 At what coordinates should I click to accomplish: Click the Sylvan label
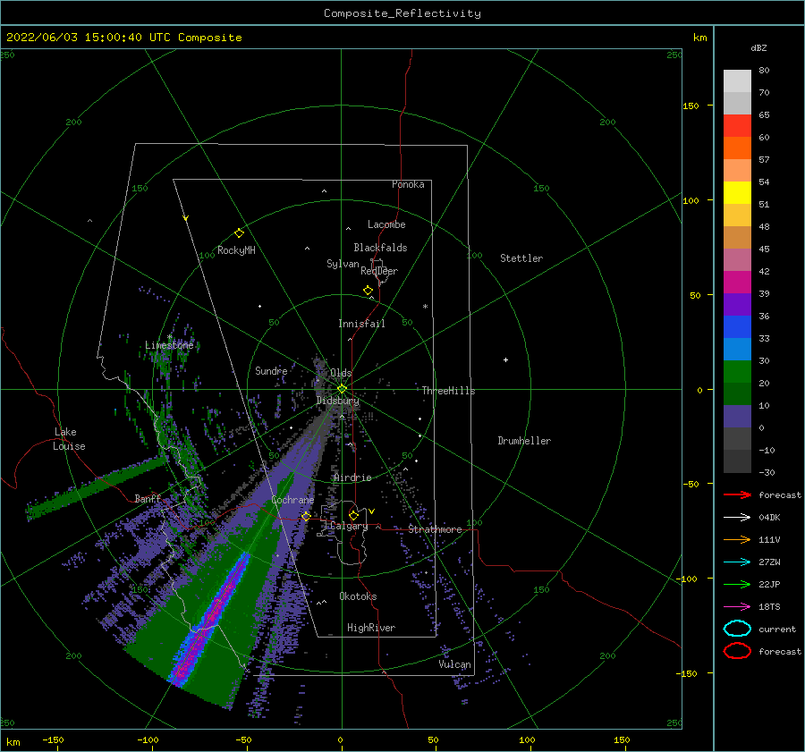coord(343,265)
